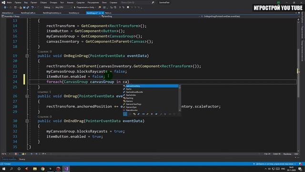Image resolution: width=305 pixels, height=172 pixels.
Task: Click the navigate backward toolbar icon
Action: click(x=5, y=8)
